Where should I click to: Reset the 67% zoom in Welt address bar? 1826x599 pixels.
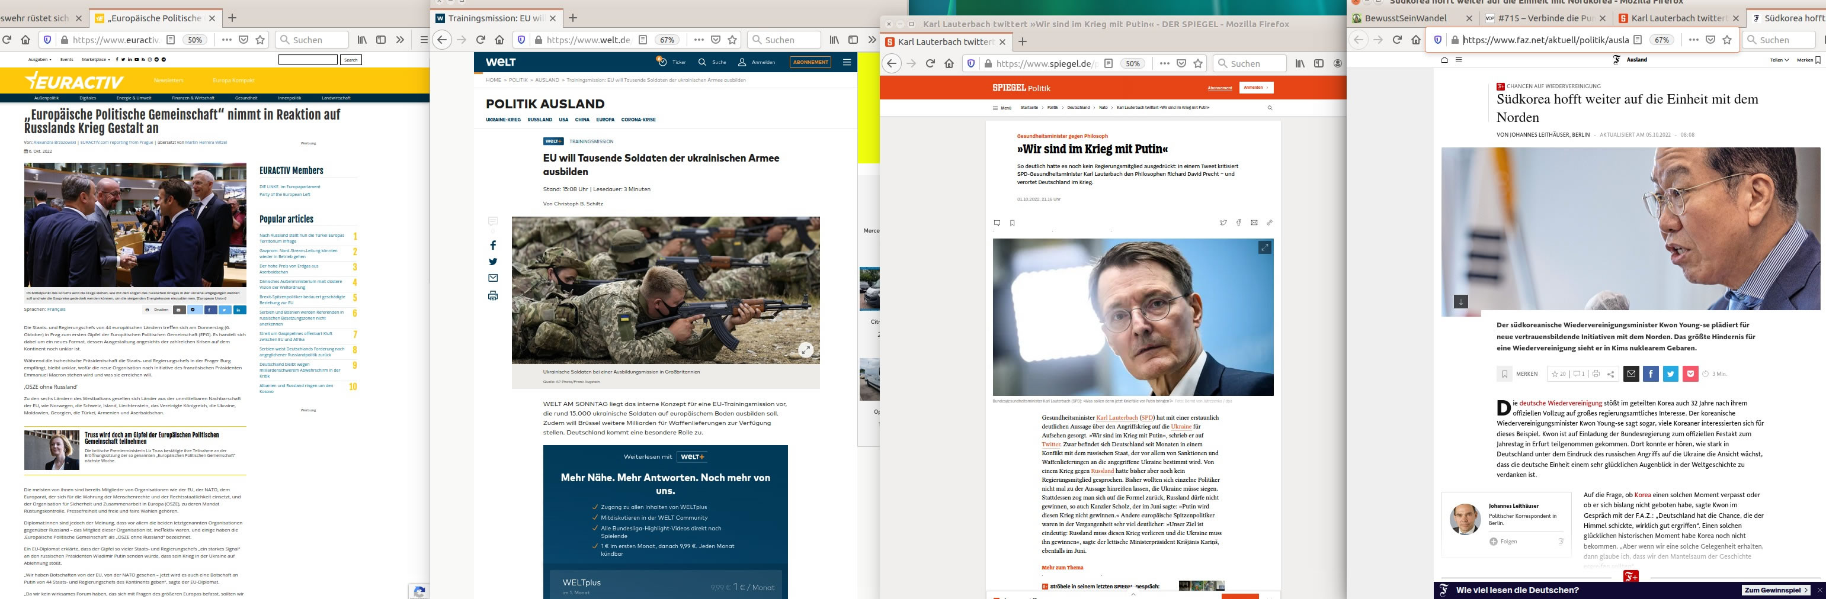click(667, 40)
